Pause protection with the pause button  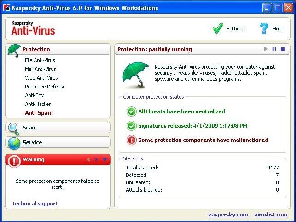[274, 49]
